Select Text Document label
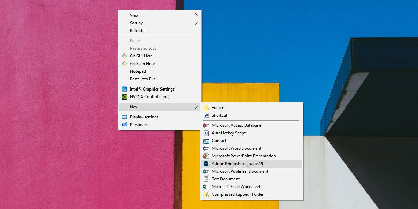The image size is (418, 209). pyautogui.click(x=226, y=179)
